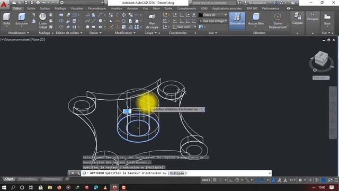Click the Move tool in Modification panel
The image size is (339, 191).
click(123, 15)
